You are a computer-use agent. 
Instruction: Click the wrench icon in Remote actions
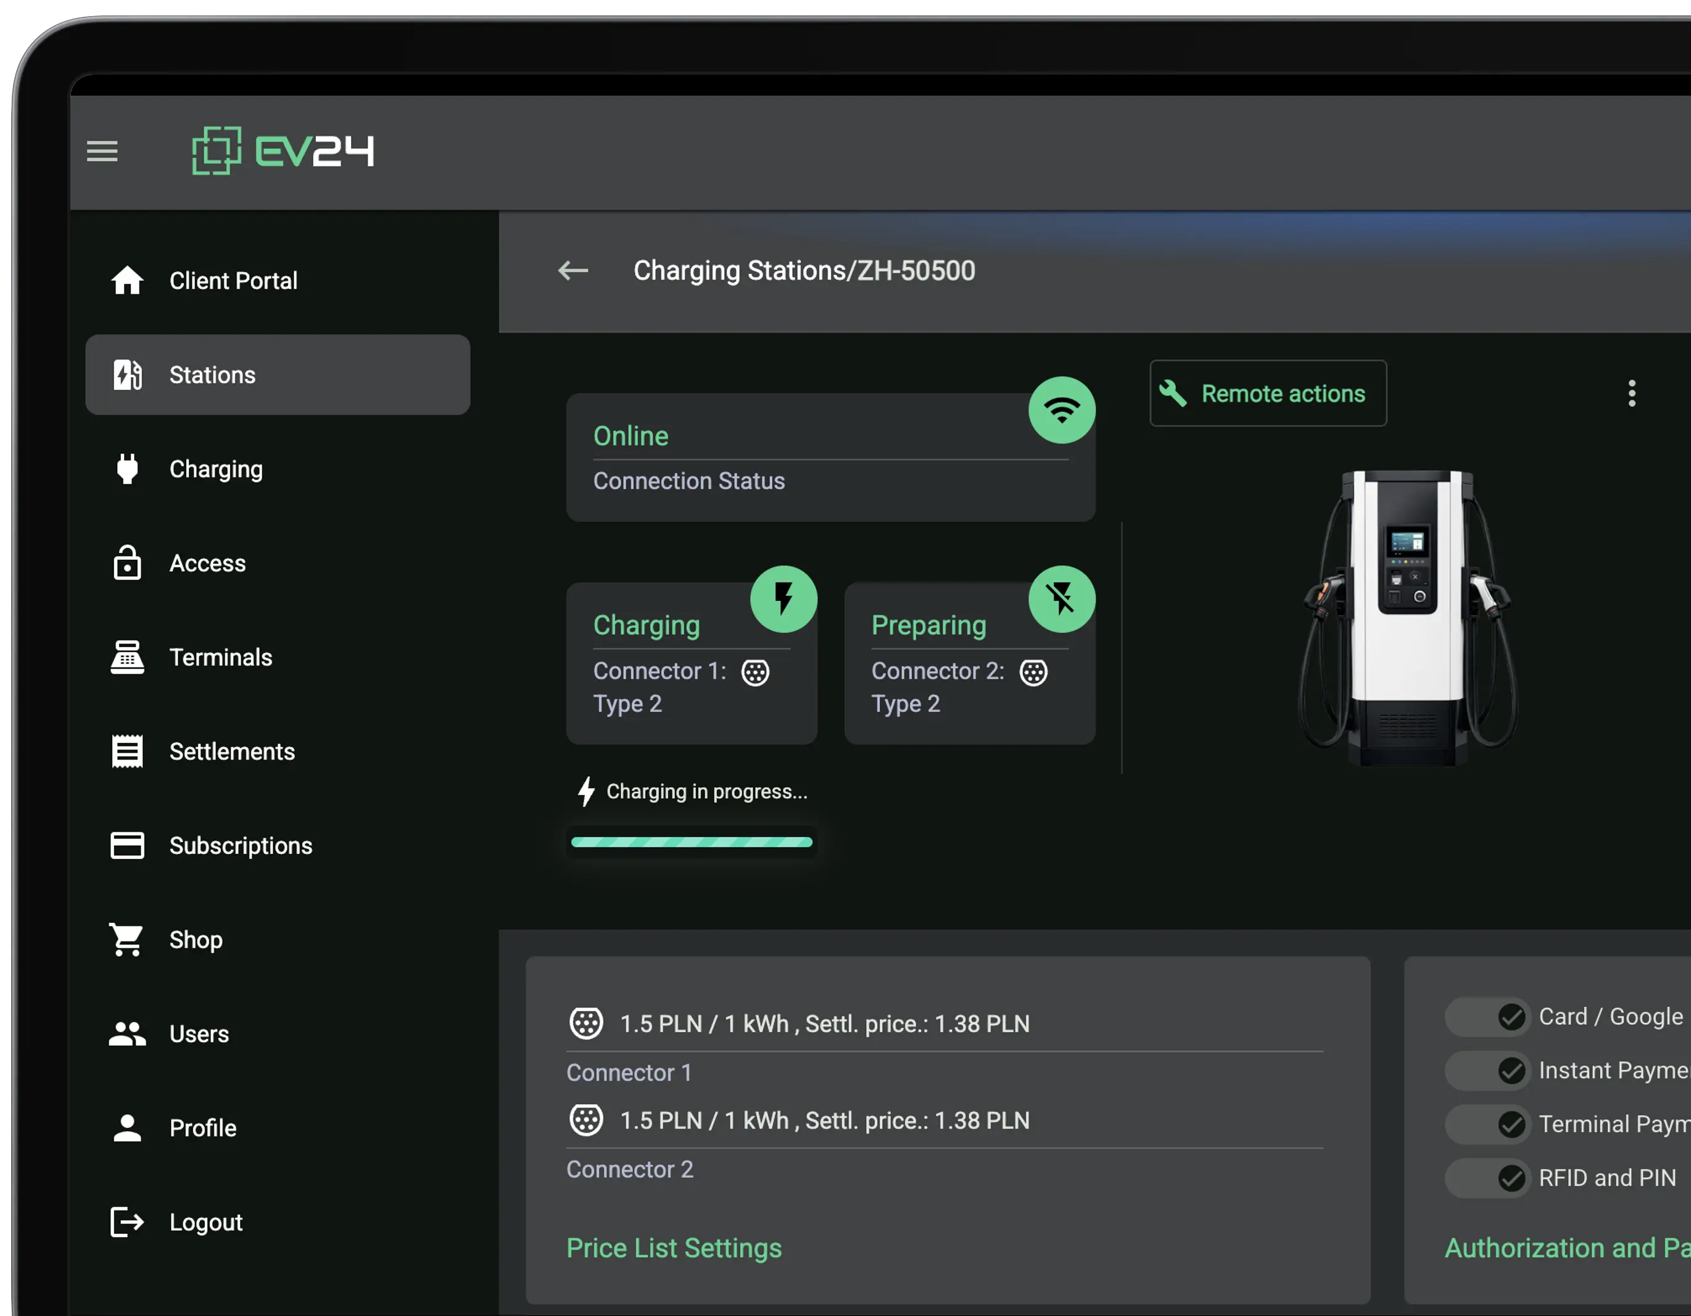tap(1173, 393)
